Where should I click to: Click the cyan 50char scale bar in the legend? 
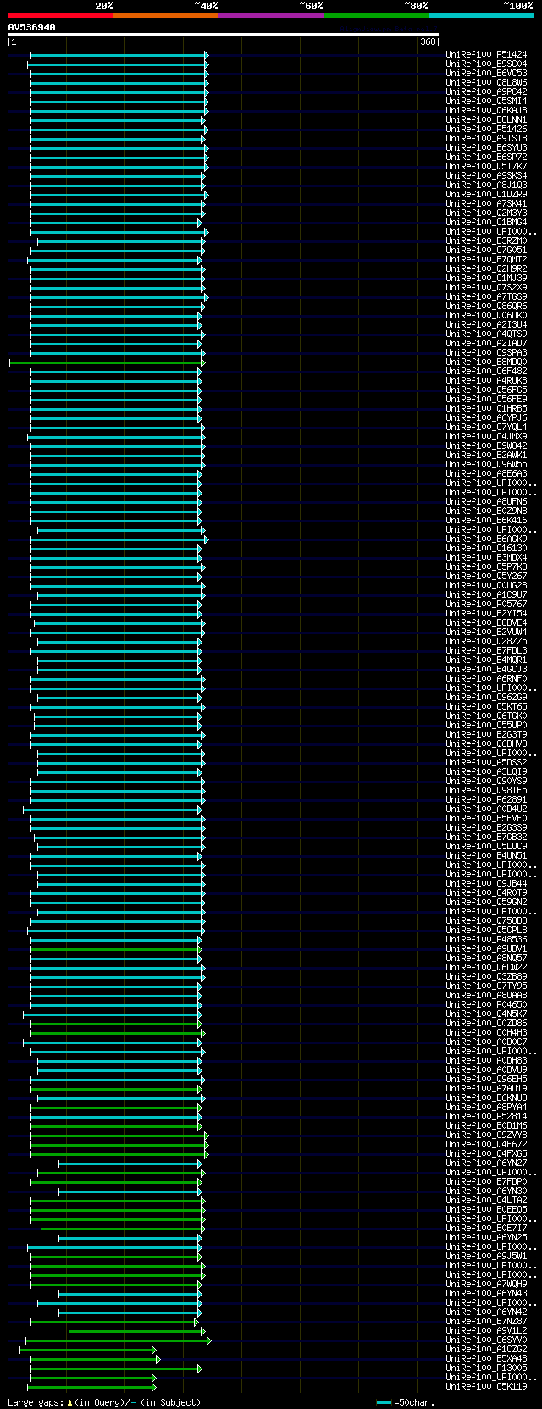[384, 1402]
